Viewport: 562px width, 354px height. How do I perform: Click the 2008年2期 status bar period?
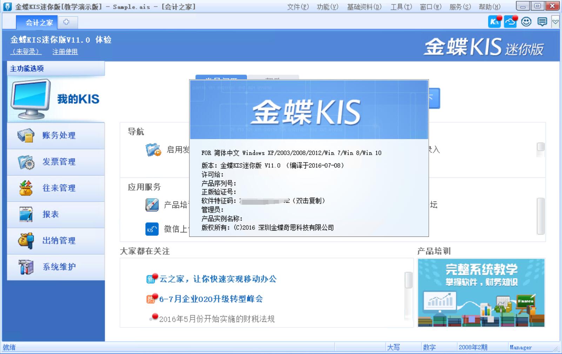[x=473, y=347]
